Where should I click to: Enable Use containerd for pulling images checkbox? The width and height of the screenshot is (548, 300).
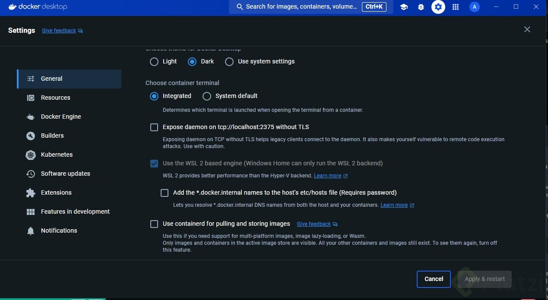pyautogui.click(x=154, y=224)
